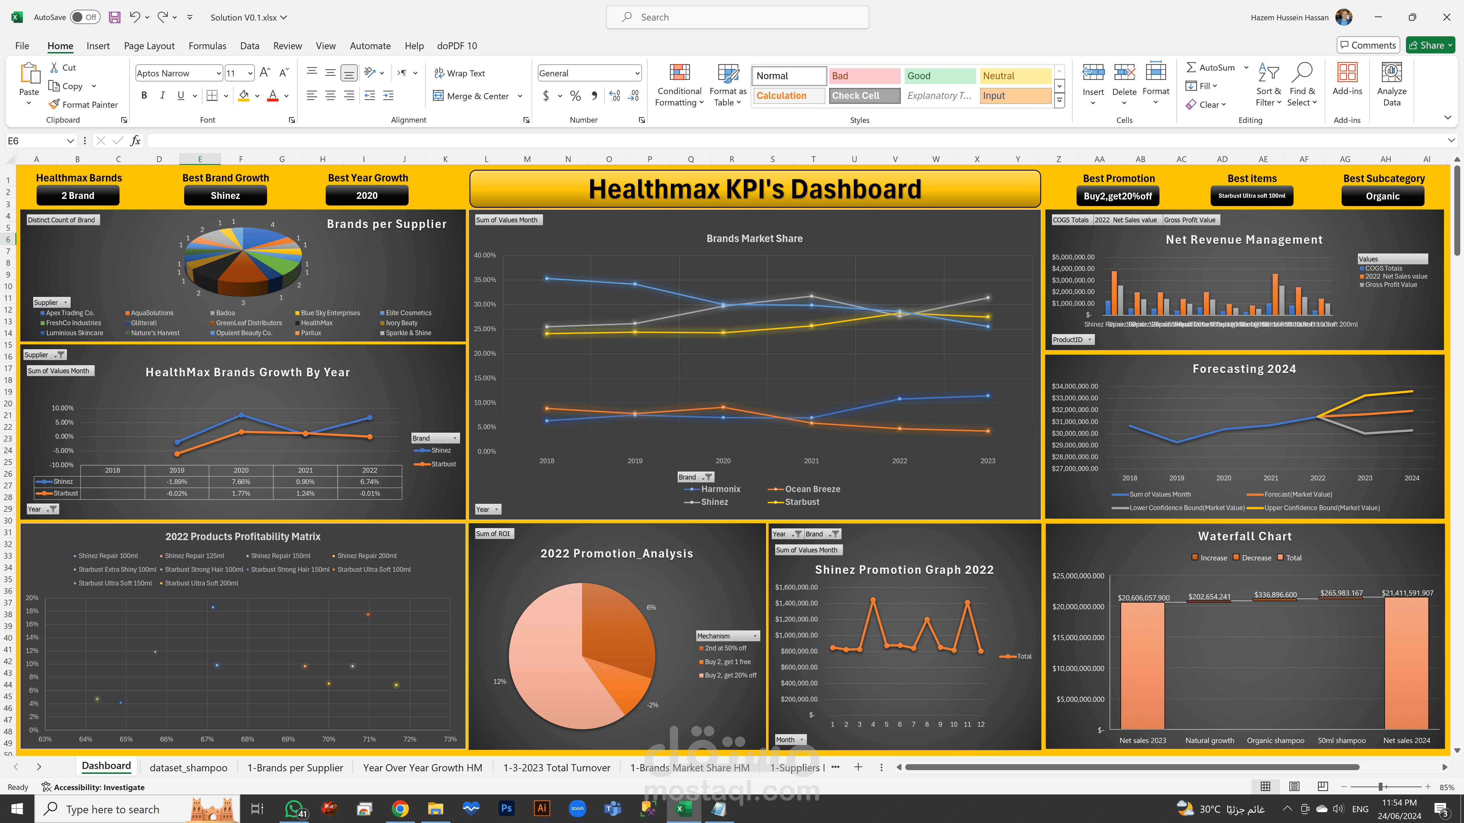1464x823 pixels.
Task: Click the Add-ins icon
Action: [x=1347, y=73]
